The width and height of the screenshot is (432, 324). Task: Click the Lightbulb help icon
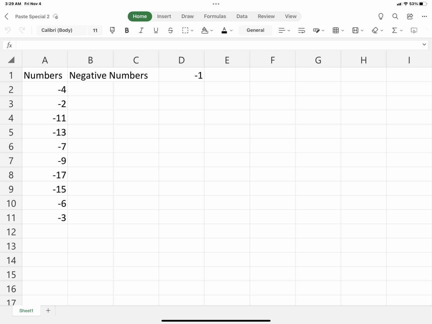point(381,16)
